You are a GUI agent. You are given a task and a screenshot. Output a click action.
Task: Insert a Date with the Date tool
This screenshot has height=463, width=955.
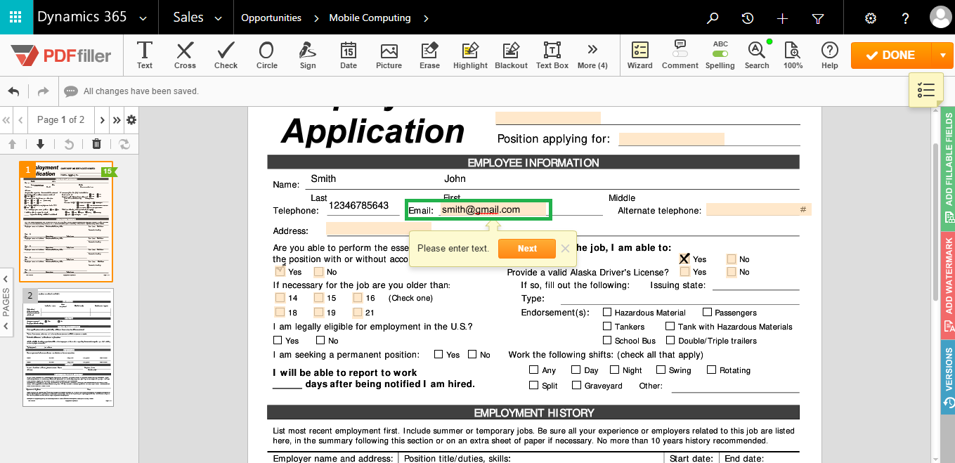[349, 55]
